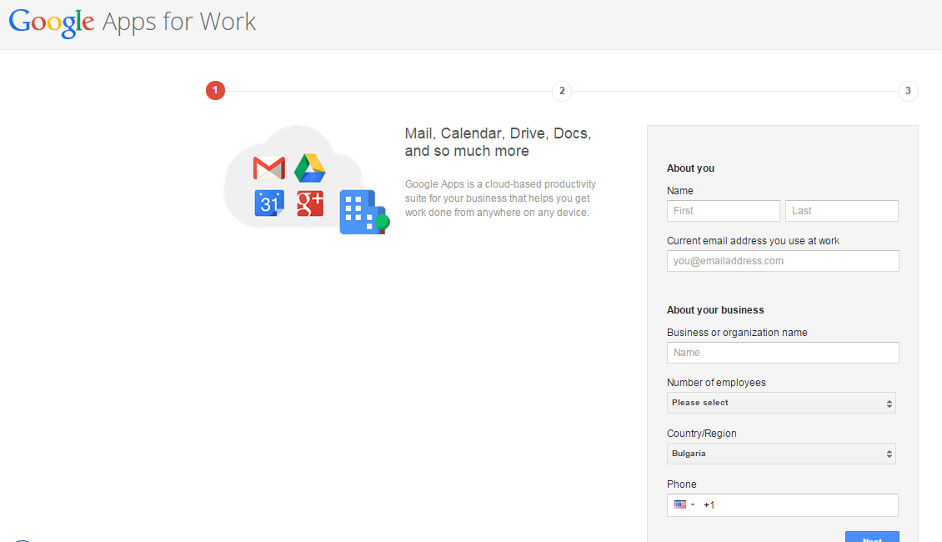Screen dimensions: 942x542
Task: Open the phone country flag selector
Action: [x=684, y=504]
